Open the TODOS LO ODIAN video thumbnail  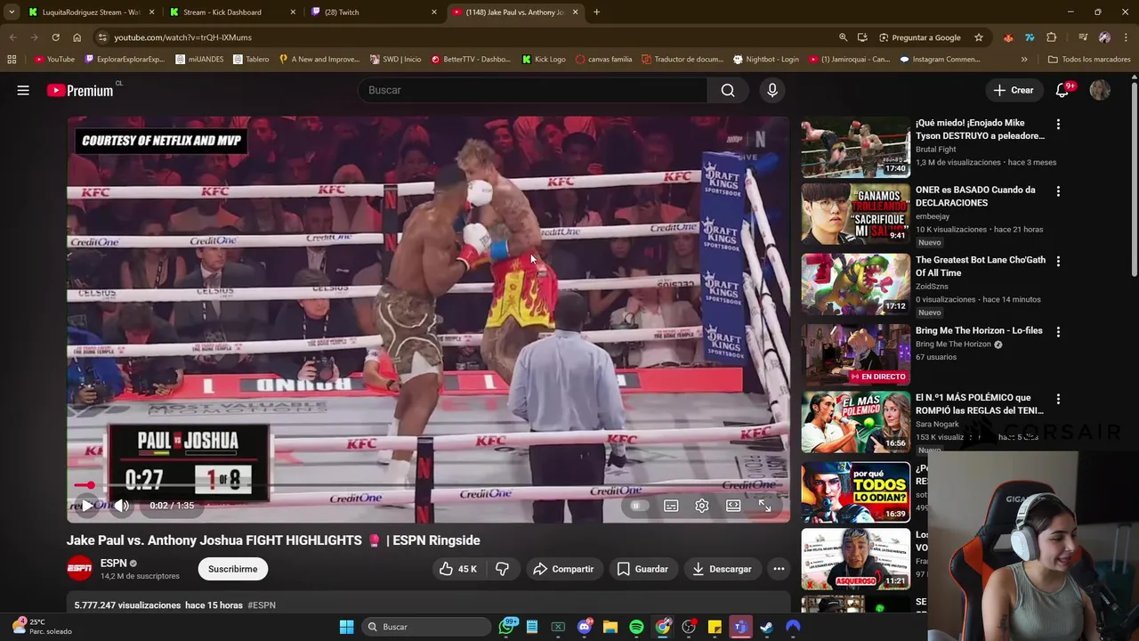856,491
